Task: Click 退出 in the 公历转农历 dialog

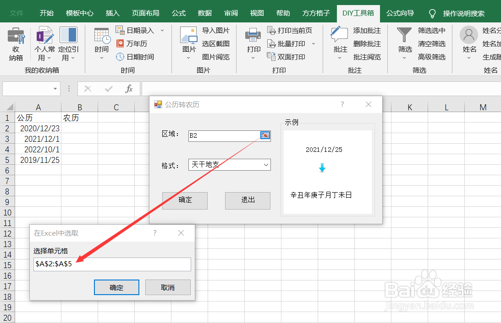Action: click(x=248, y=200)
